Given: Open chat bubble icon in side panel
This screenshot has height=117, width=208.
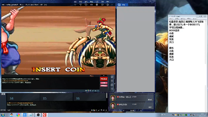Looking at the screenshot, I should coord(112,77).
